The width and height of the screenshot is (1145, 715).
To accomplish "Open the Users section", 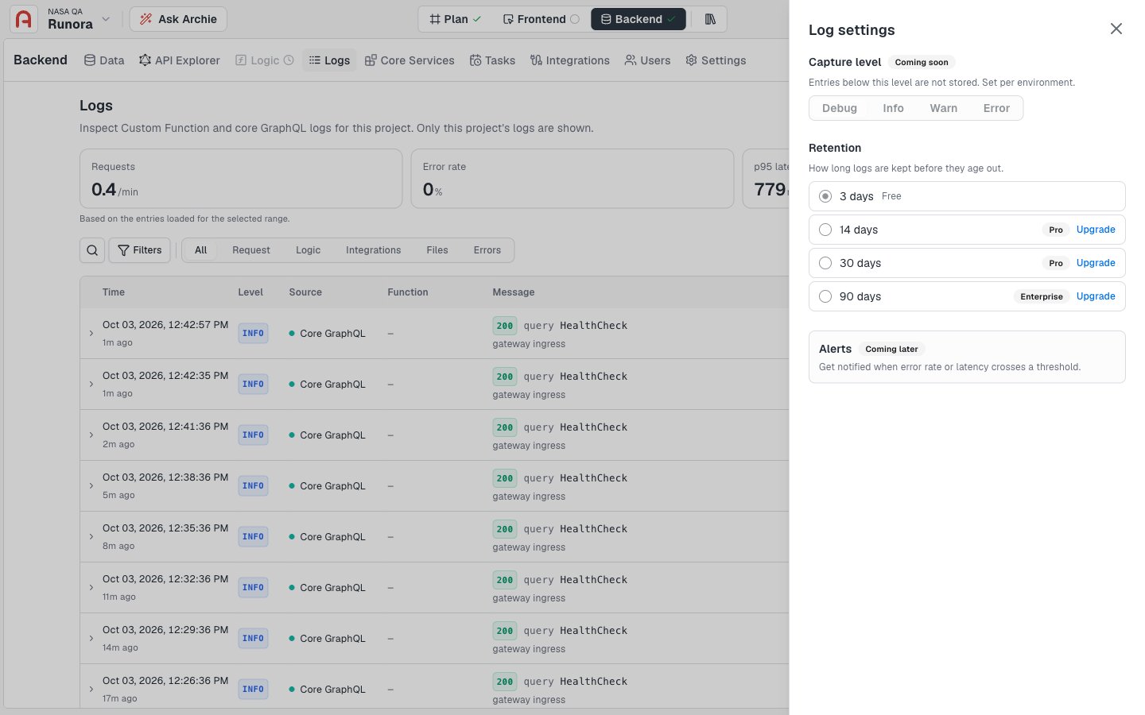I will (x=647, y=60).
